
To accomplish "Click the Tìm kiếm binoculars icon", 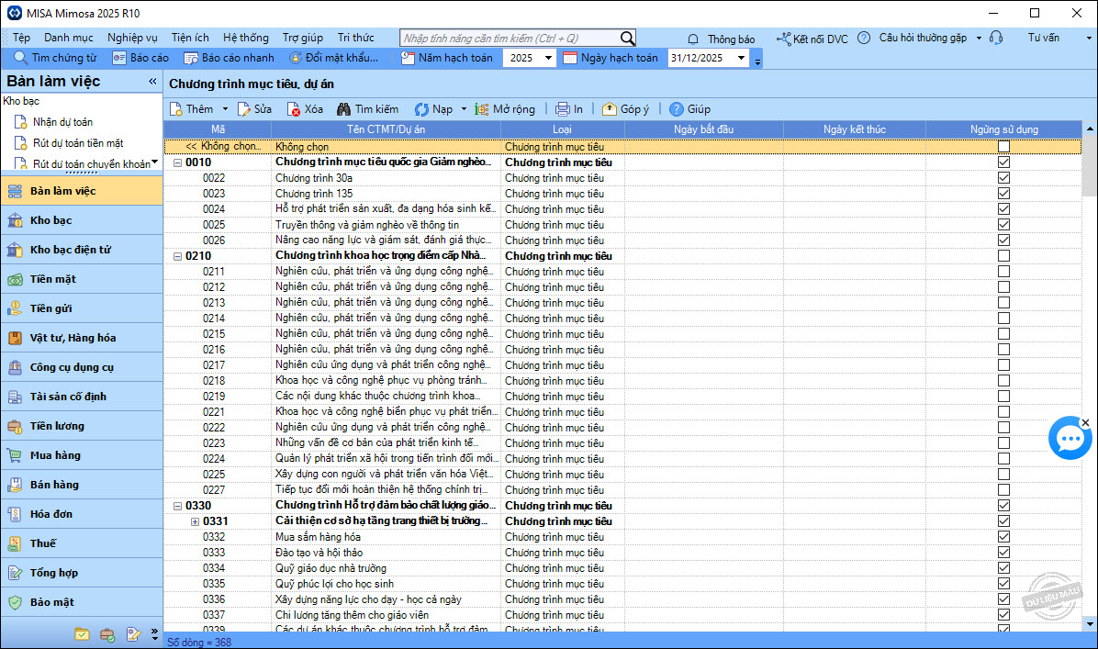I will 344,109.
